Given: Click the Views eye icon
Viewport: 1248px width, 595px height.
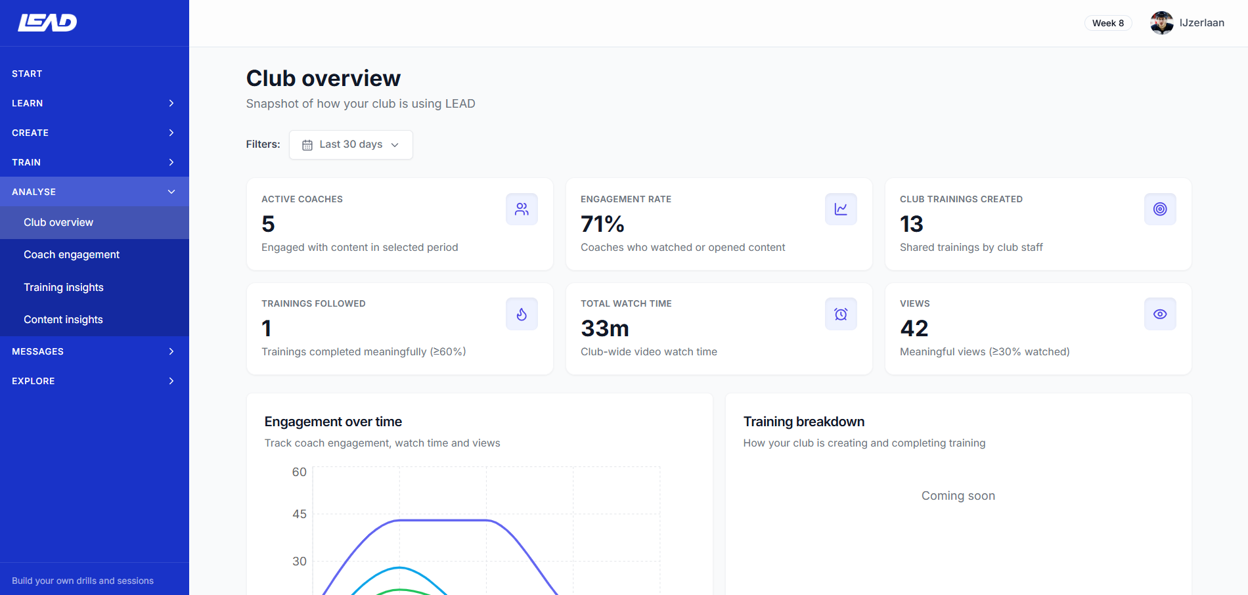Looking at the screenshot, I should click(x=1160, y=313).
